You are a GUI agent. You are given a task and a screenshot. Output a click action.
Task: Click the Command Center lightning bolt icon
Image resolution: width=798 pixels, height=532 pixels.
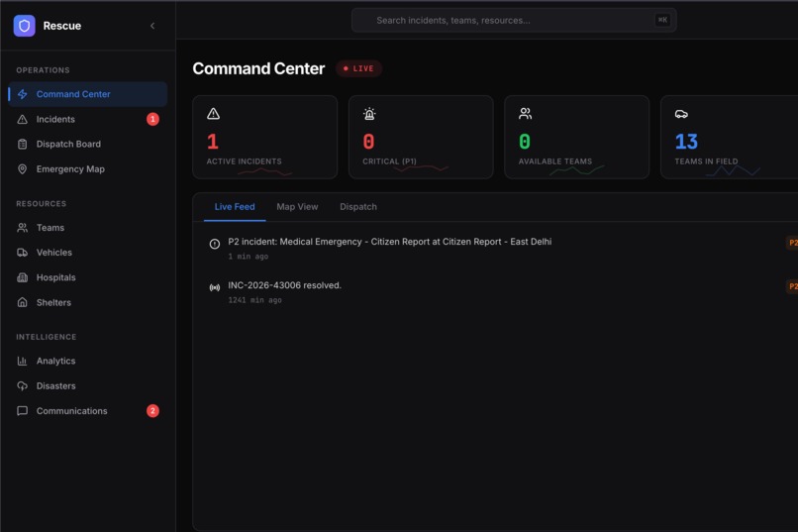tap(23, 94)
